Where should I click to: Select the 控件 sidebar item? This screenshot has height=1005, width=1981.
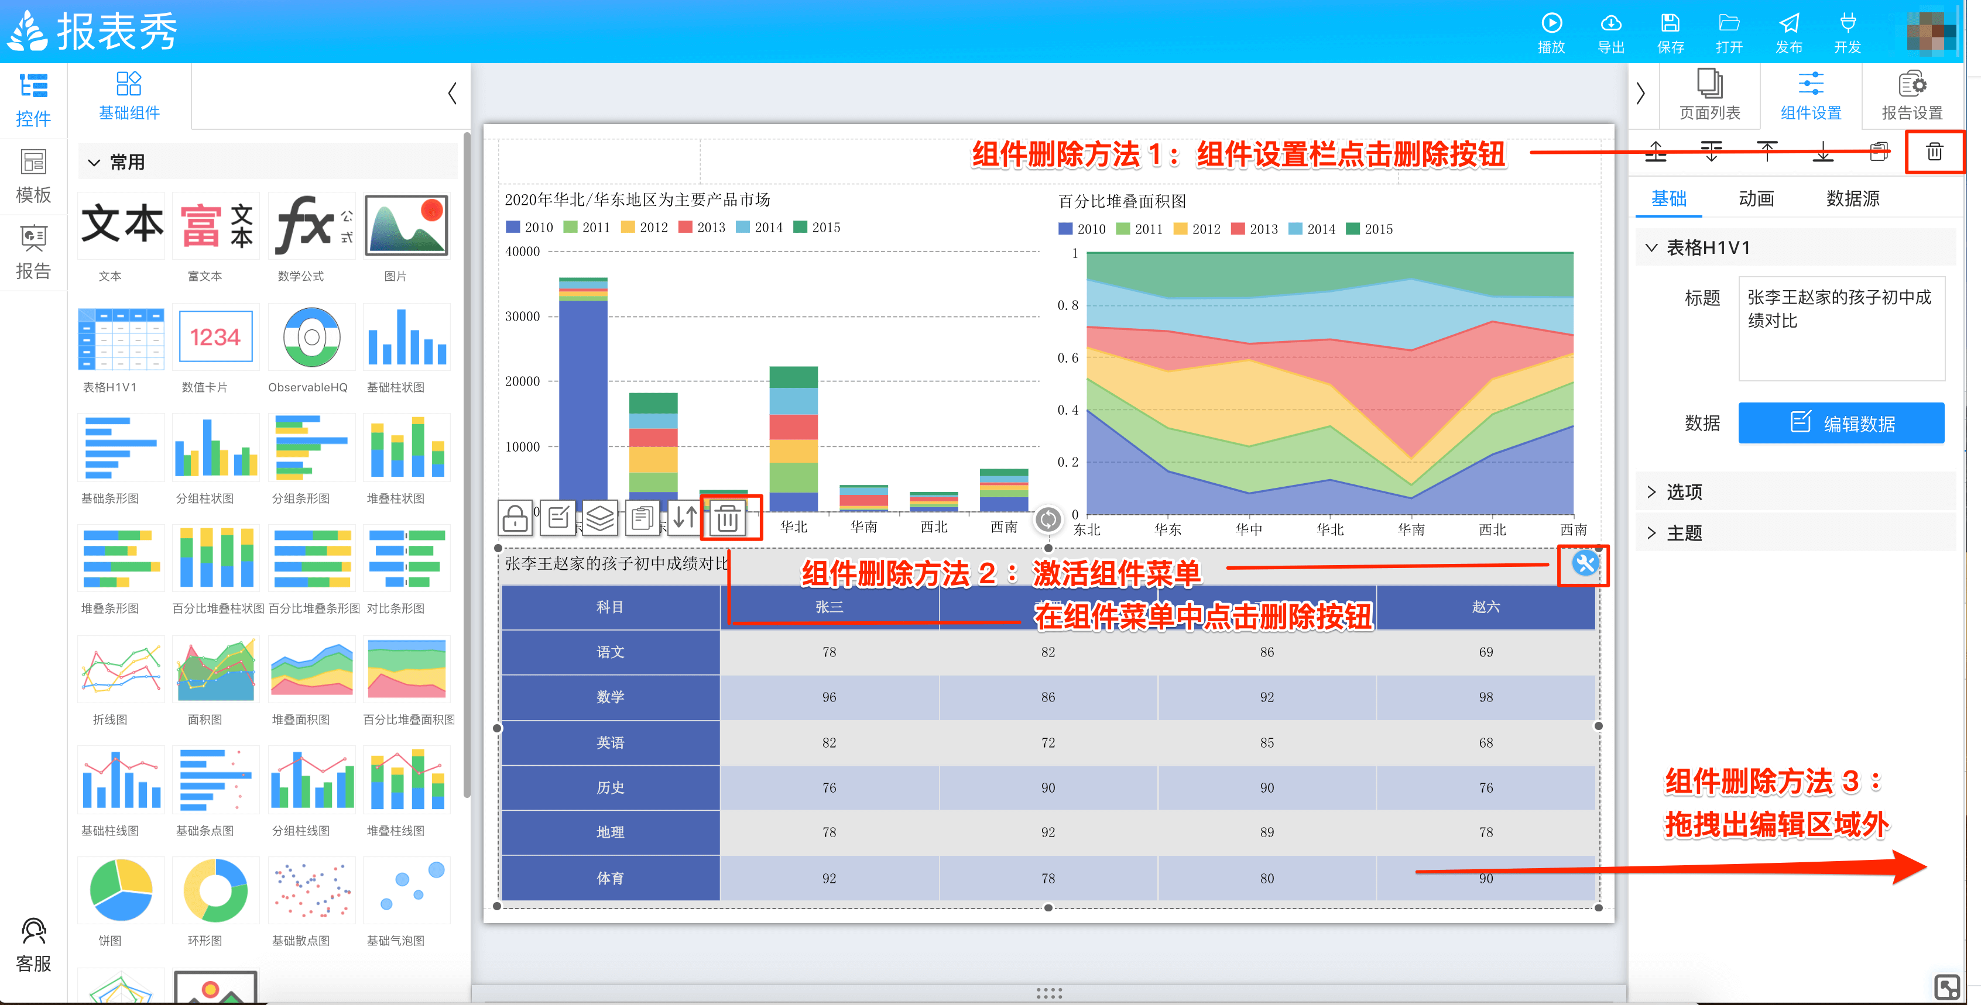coord(33,101)
